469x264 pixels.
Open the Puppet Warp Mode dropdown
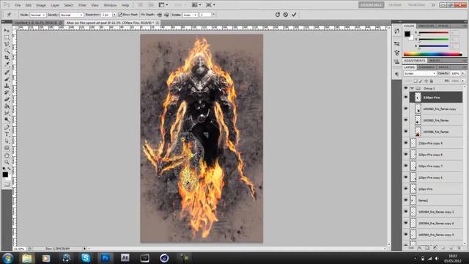37,15
